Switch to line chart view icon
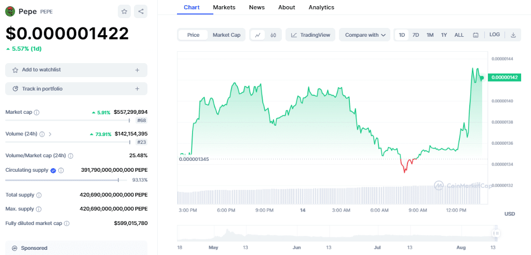The width and height of the screenshot is (531, 255). (x=257, y=35)
